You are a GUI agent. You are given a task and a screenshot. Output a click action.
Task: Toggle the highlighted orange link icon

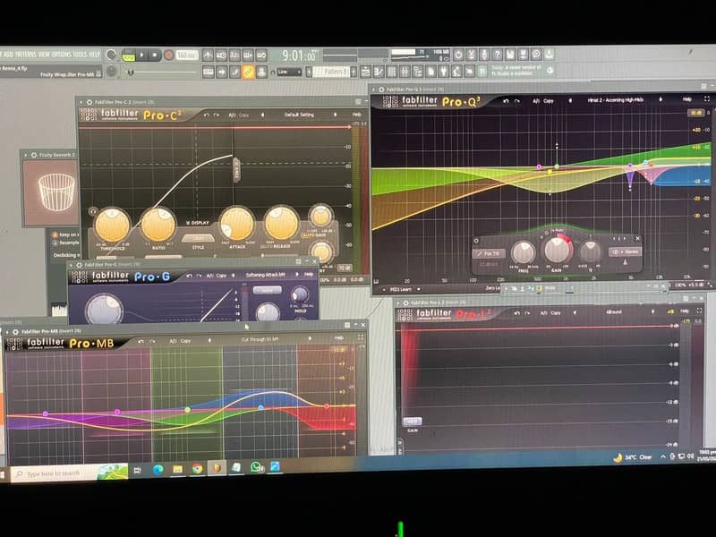[x=248, y=72]
